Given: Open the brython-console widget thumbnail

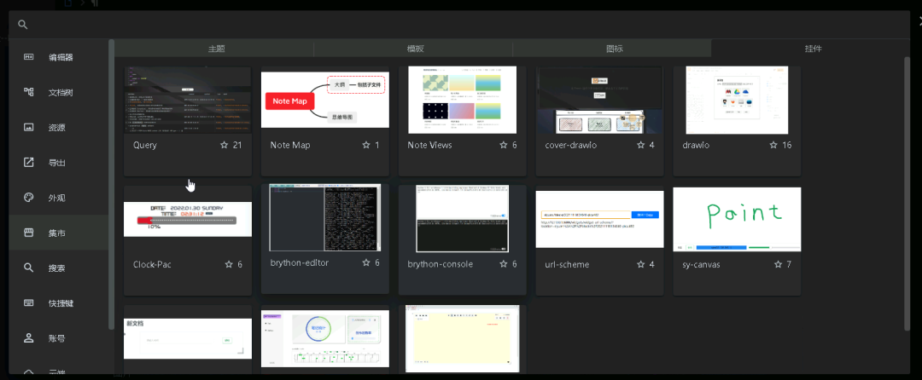Looking at the screenshot, I should pos(462,219).
